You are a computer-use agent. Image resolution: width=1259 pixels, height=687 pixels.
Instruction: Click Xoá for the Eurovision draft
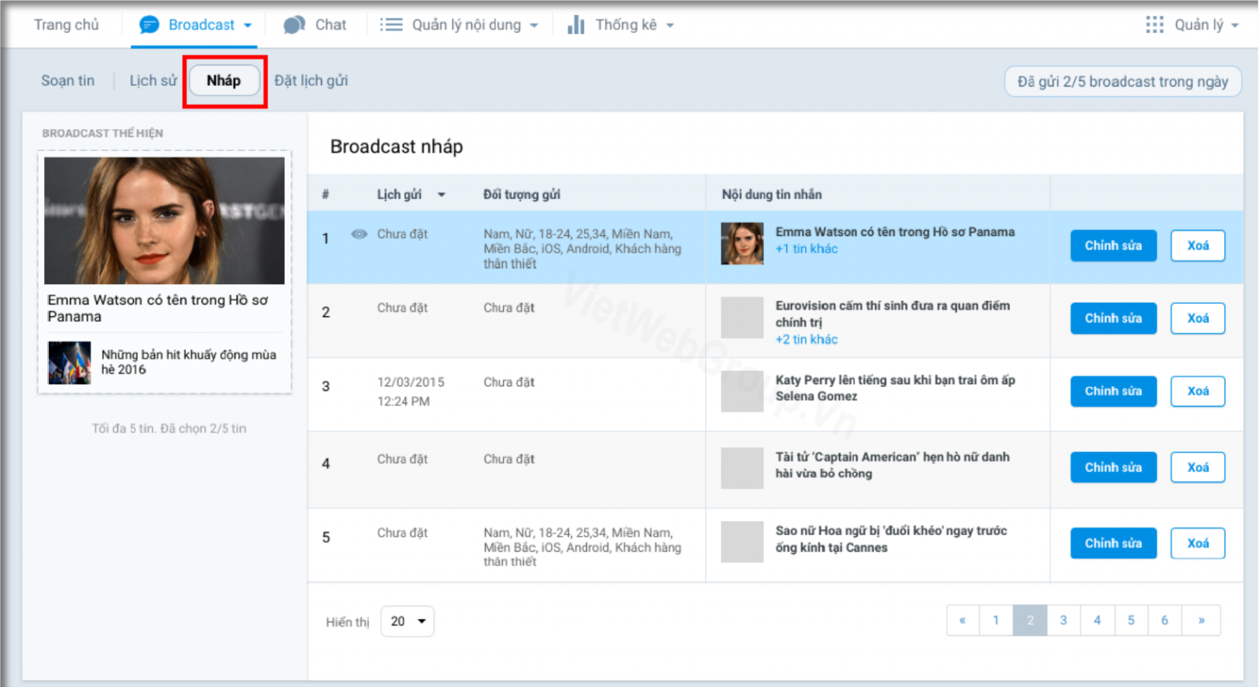pos(1197,319)
